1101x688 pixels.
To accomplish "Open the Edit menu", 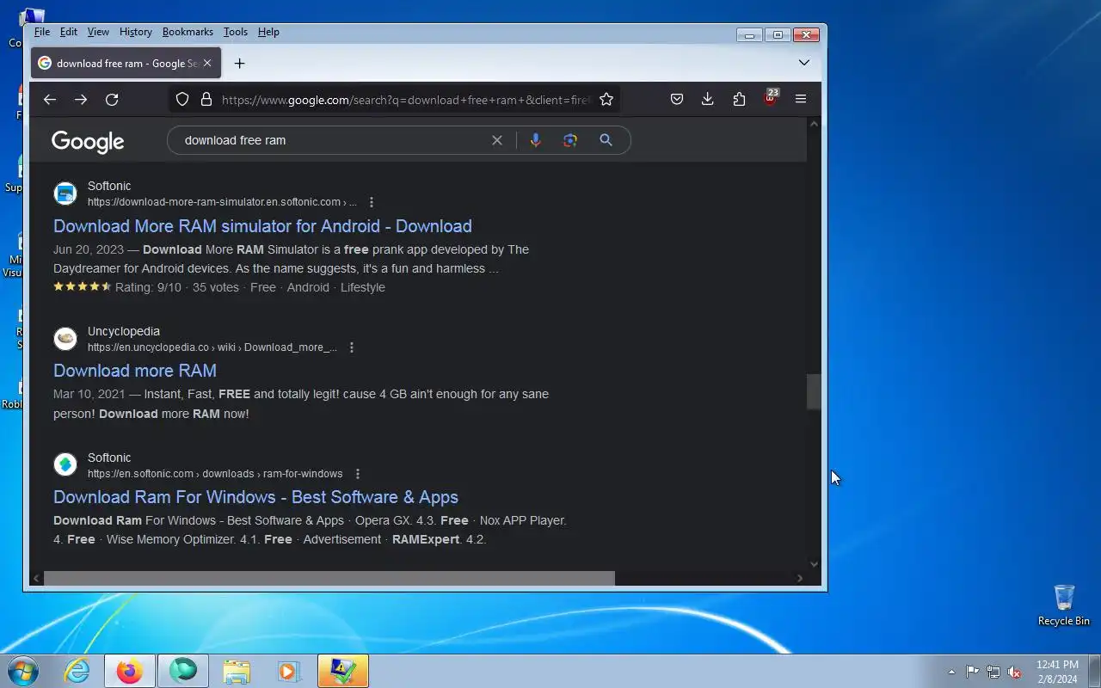I will tap(69, 32).
